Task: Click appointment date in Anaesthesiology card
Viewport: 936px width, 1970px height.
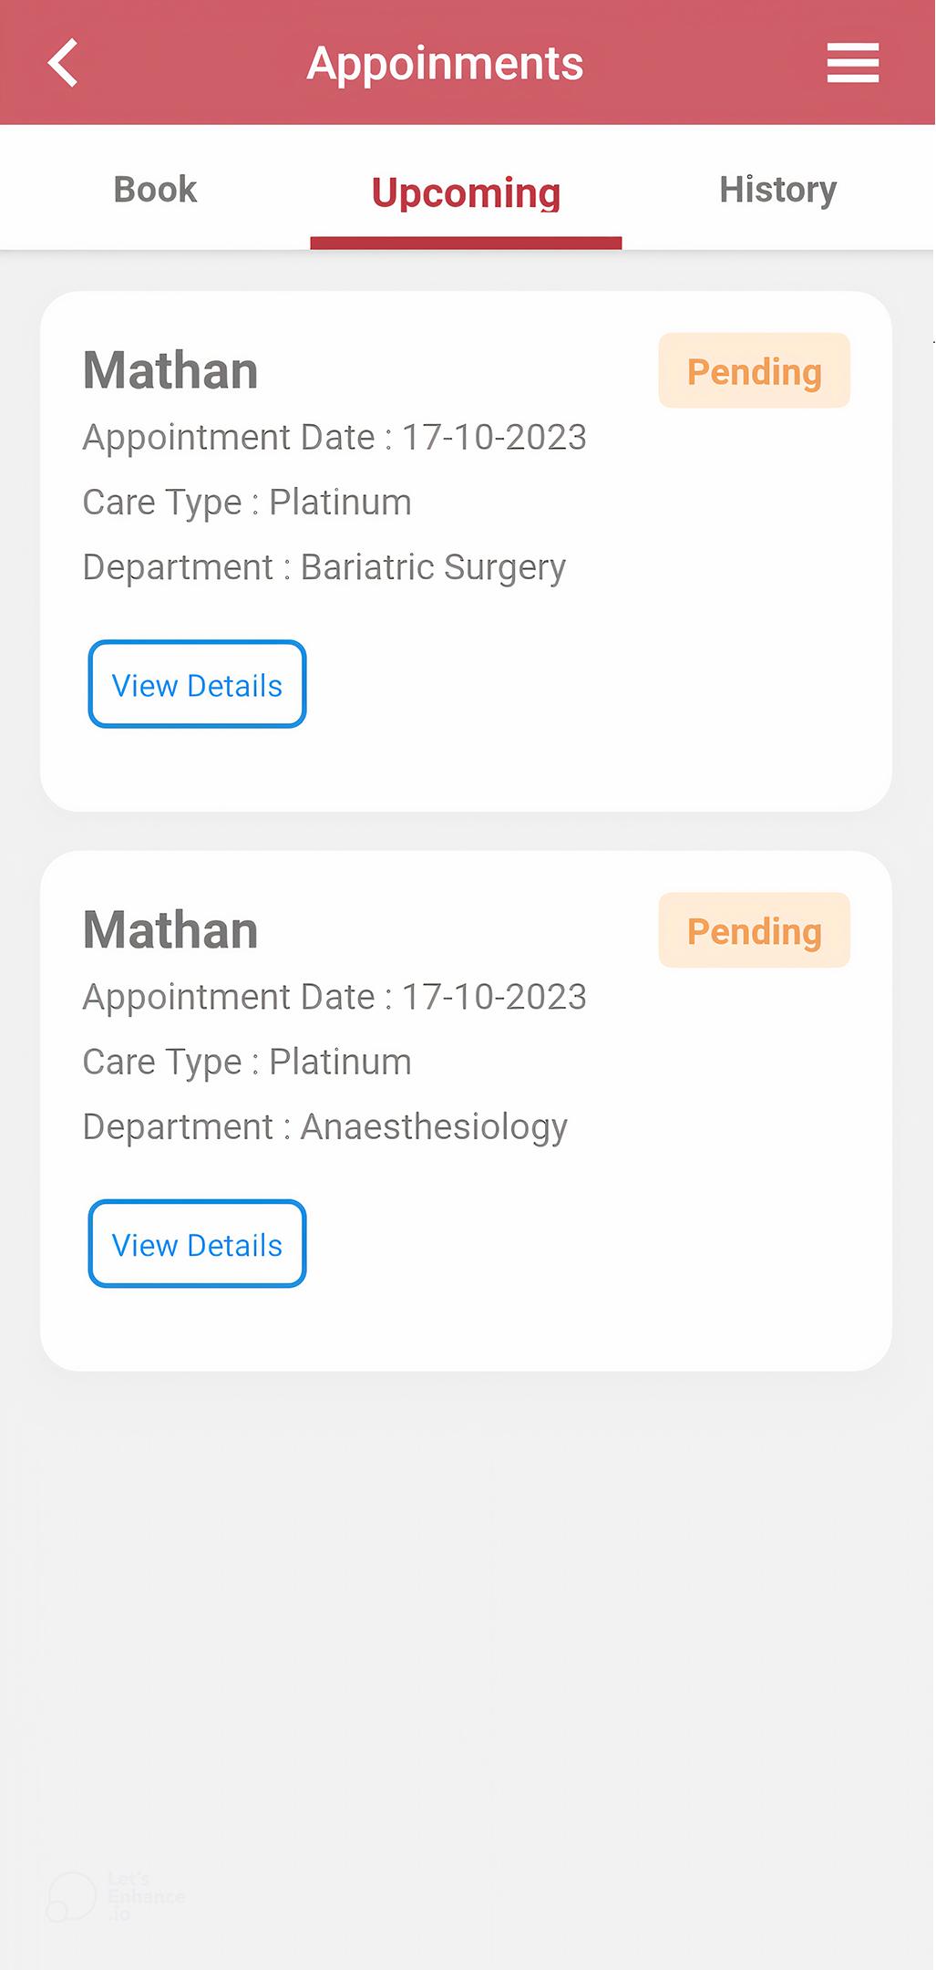Action: 334,997
